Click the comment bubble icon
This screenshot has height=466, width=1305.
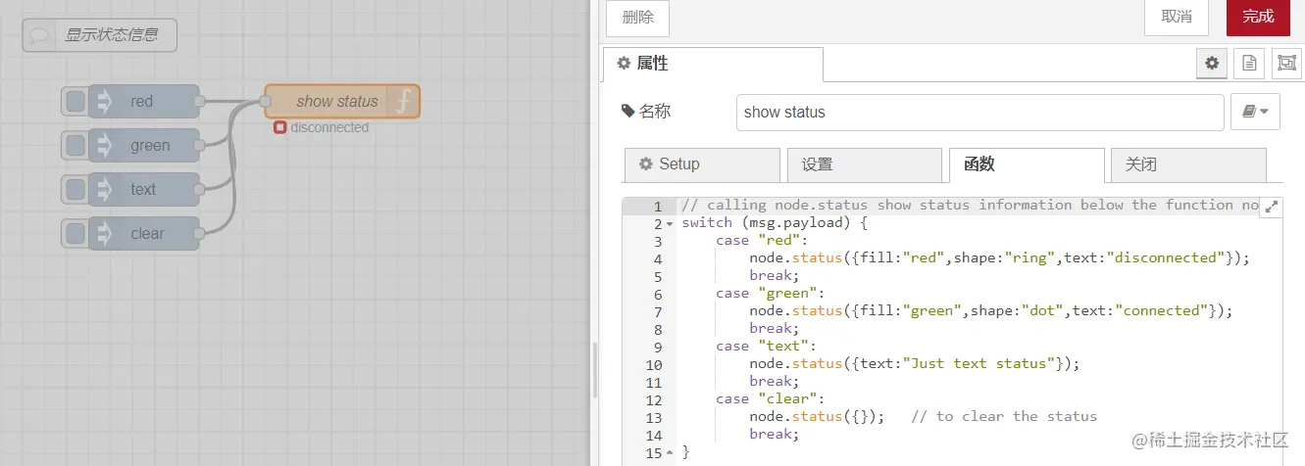[39, 35]
